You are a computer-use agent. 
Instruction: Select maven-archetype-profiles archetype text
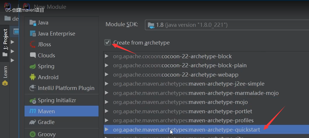click(x=183, y=120)
